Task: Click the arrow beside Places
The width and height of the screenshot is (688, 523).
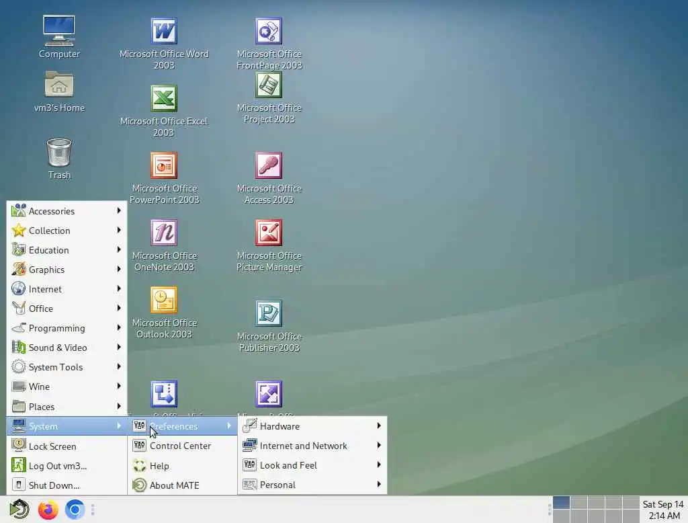Action: tap(118, 407)
